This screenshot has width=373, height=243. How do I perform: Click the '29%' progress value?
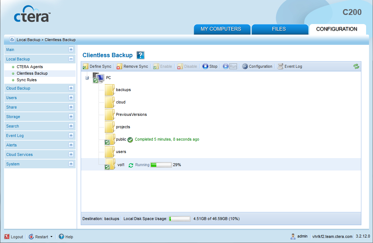177,165
